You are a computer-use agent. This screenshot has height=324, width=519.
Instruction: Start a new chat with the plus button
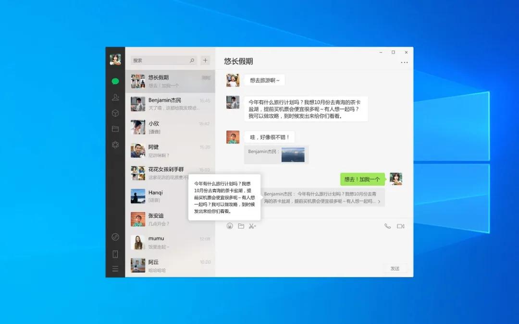click(205, 60)
